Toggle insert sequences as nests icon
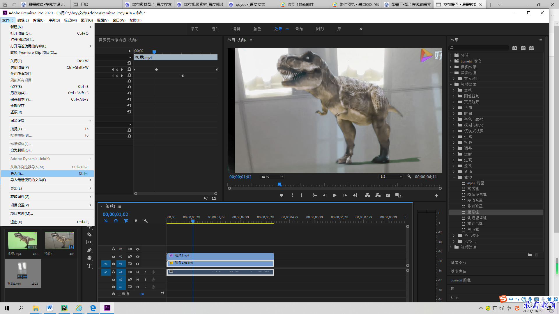Image resolution: width=559 pixels, height=314 pixels. pyautogui.click(x=106, y=221)
